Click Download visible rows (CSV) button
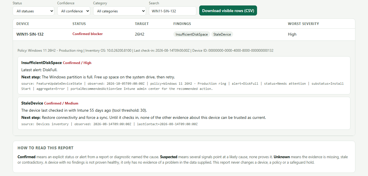The image size is (368, 176). tap(228, 11)
